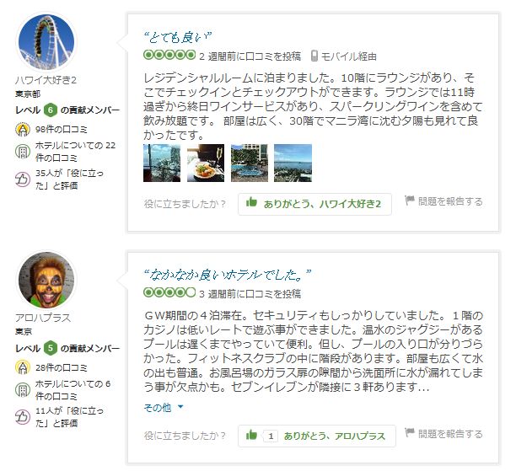Viewport: 516px width, 471px height.
Task: Report a problem with アロハプラス's review
Action: pos(443,433)
